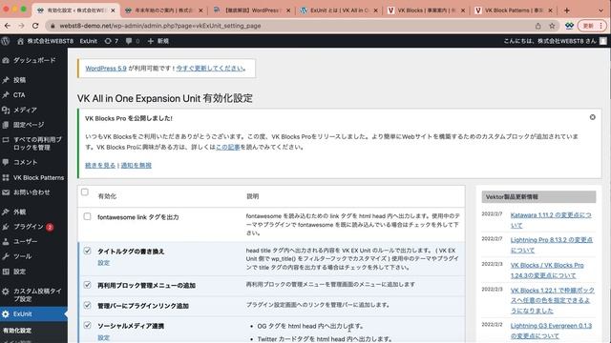
Task: Open the CTA sidebar item
Action: tap(19, 95)
